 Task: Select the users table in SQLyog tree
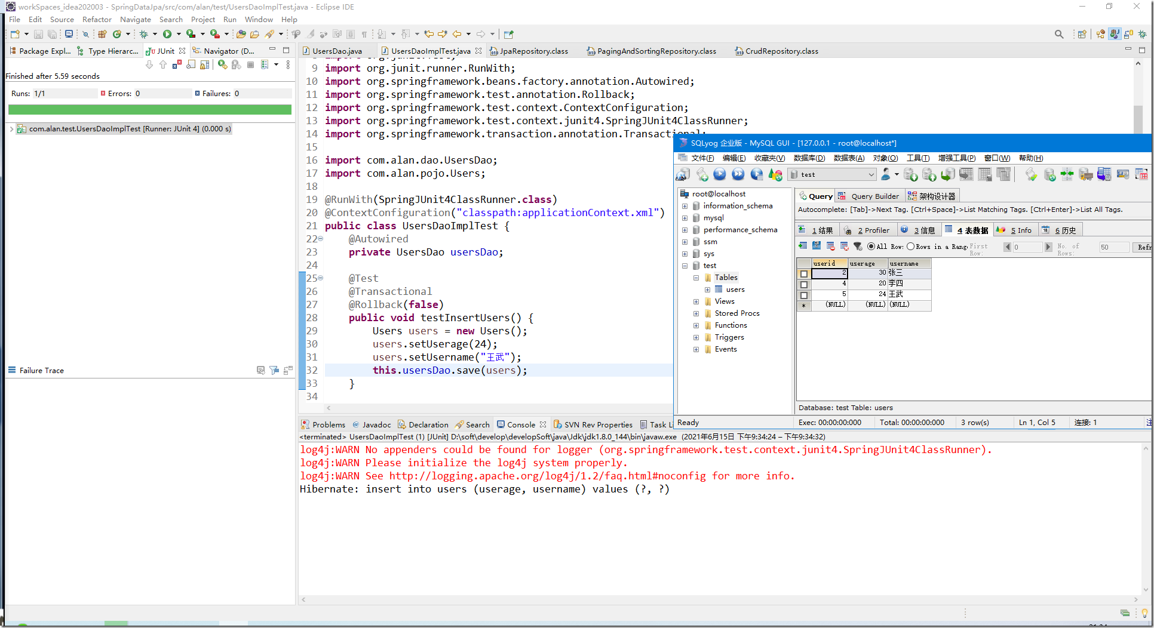pos(735,290)
